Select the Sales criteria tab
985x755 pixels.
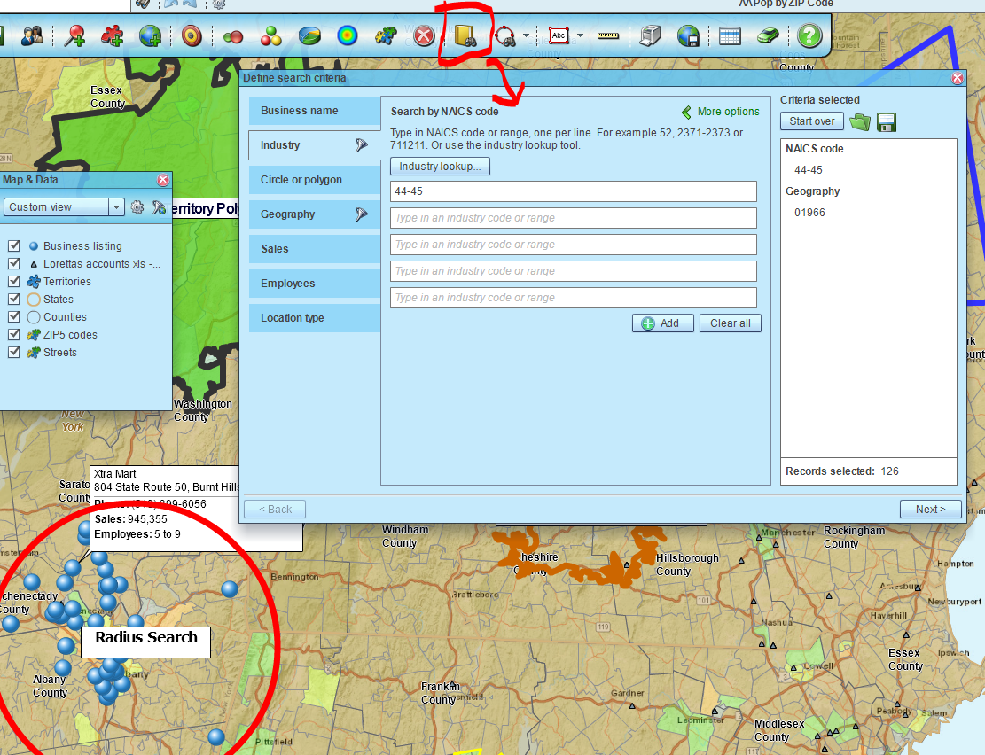pos(314,249)
